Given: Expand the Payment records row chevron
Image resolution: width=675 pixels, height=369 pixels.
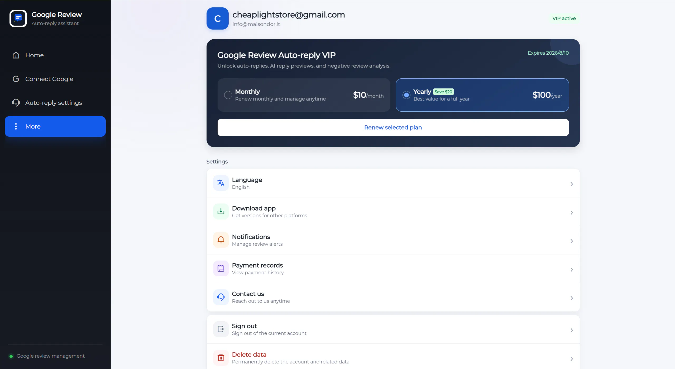Looking at the screenshot, I should 572,269.
